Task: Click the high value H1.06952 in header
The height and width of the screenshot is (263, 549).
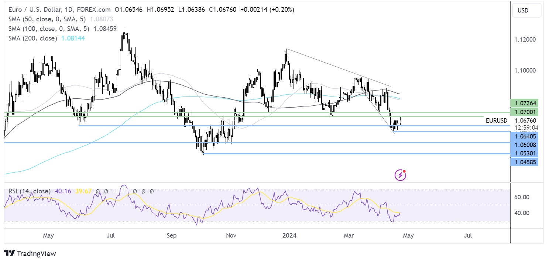Action: pos(161,10)
